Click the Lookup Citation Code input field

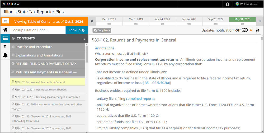point(38,30)
